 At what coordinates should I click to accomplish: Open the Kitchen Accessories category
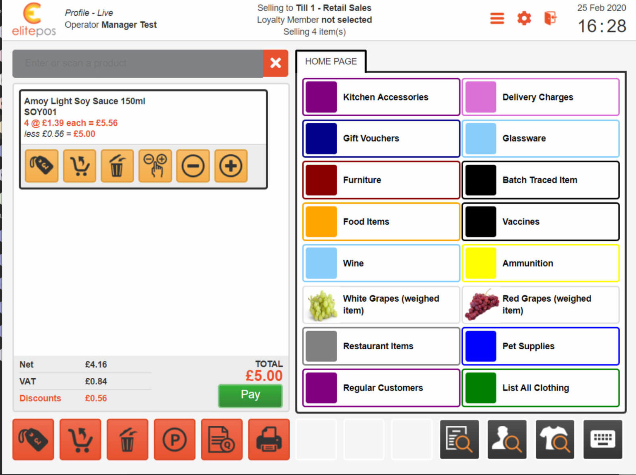pos(381,97)
